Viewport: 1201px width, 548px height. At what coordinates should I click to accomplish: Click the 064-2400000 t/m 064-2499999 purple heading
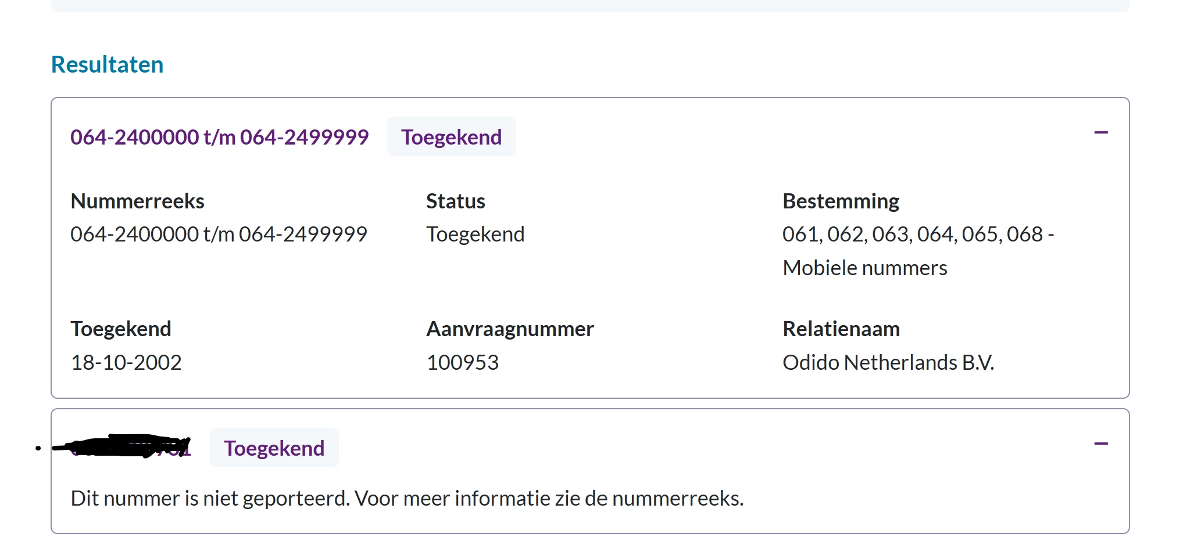219,137
